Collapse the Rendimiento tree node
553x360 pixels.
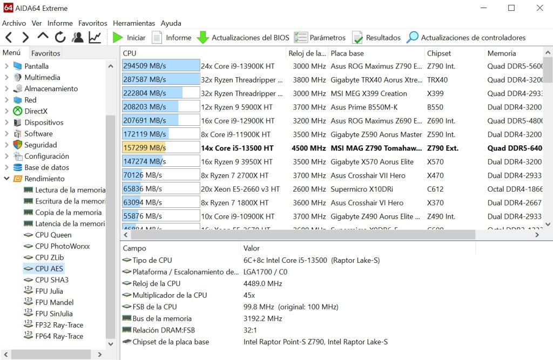tap(6, 179)
